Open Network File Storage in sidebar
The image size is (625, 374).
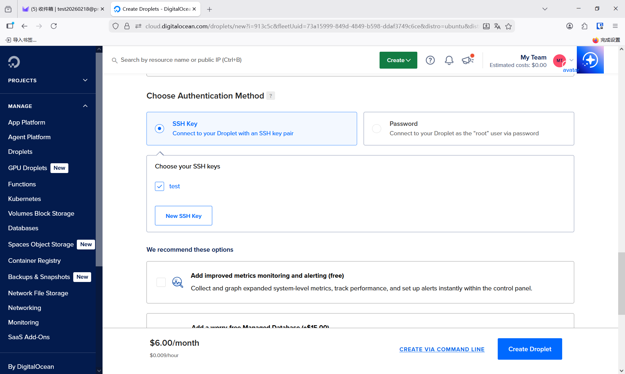pyautogui.click(x=38, y=293)
